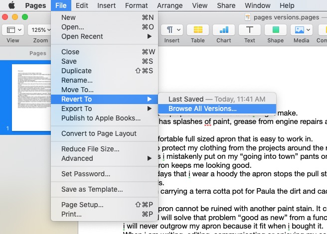Choose Set Password…
The image size is (327, 234).
click(x=105, y=174)
